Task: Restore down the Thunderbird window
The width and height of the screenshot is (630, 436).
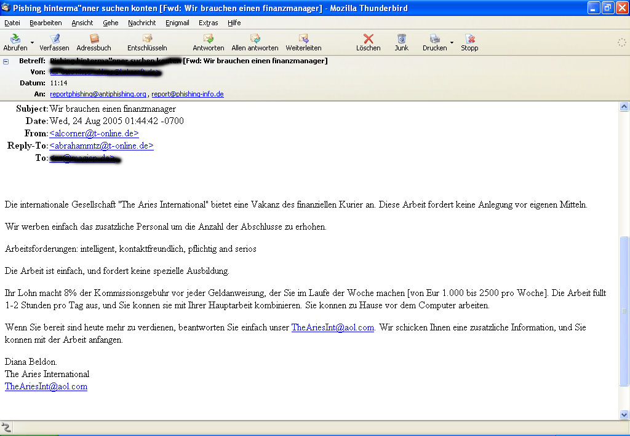Action: [608, 7]
